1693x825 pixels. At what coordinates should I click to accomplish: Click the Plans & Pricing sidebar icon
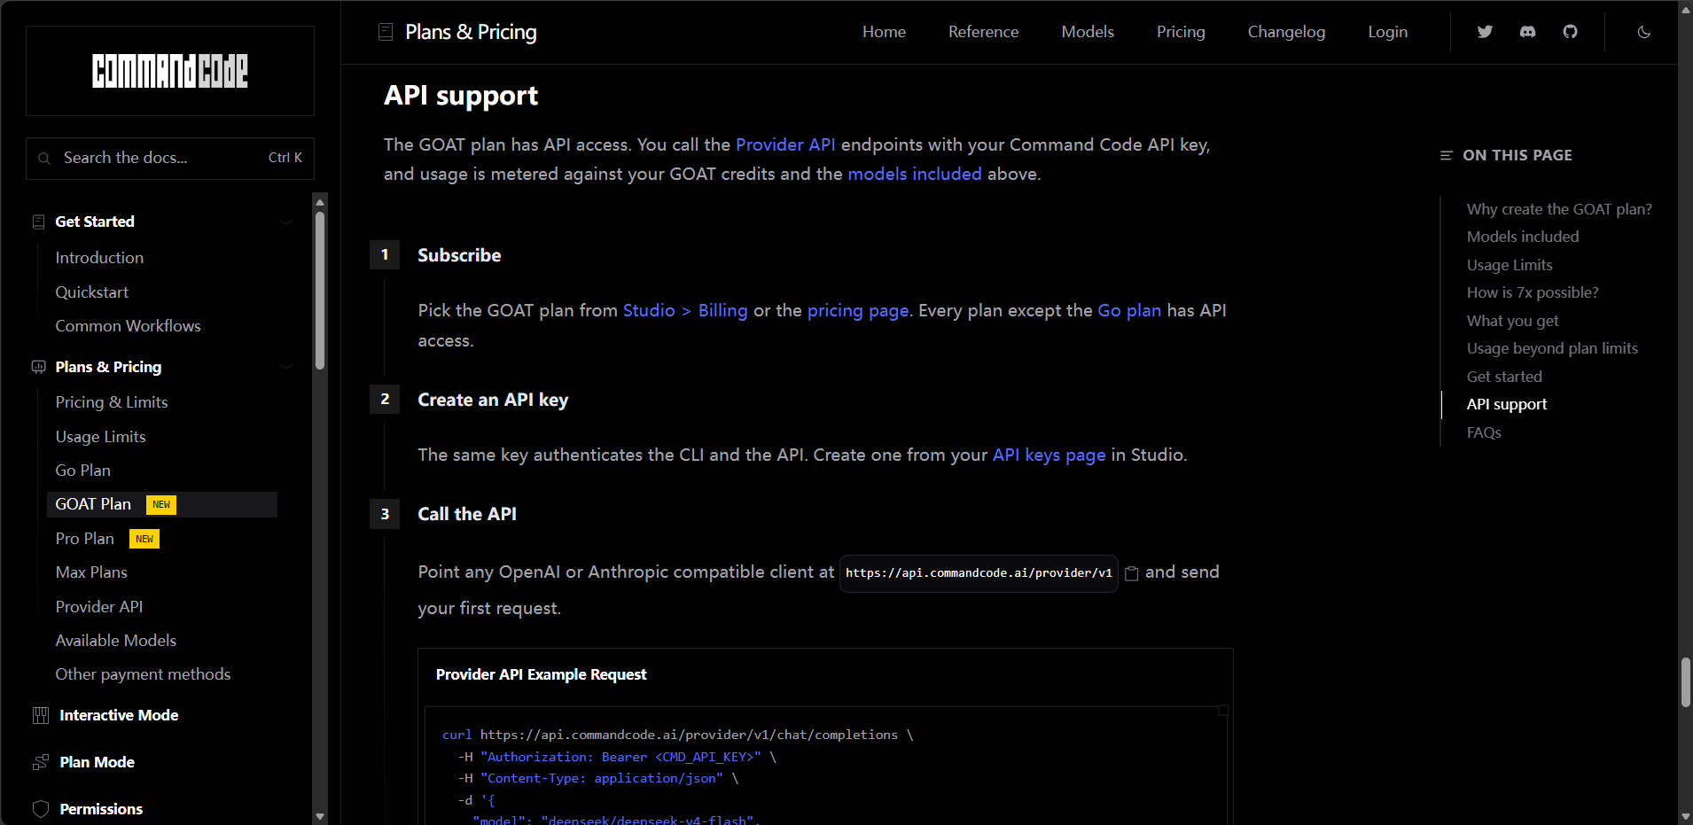point(38,367)
